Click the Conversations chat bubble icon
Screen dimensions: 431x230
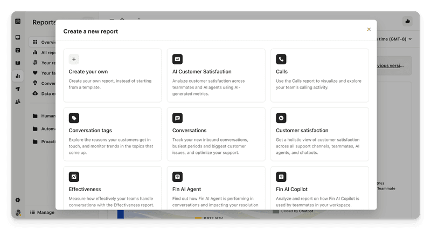tap(177, 118)
